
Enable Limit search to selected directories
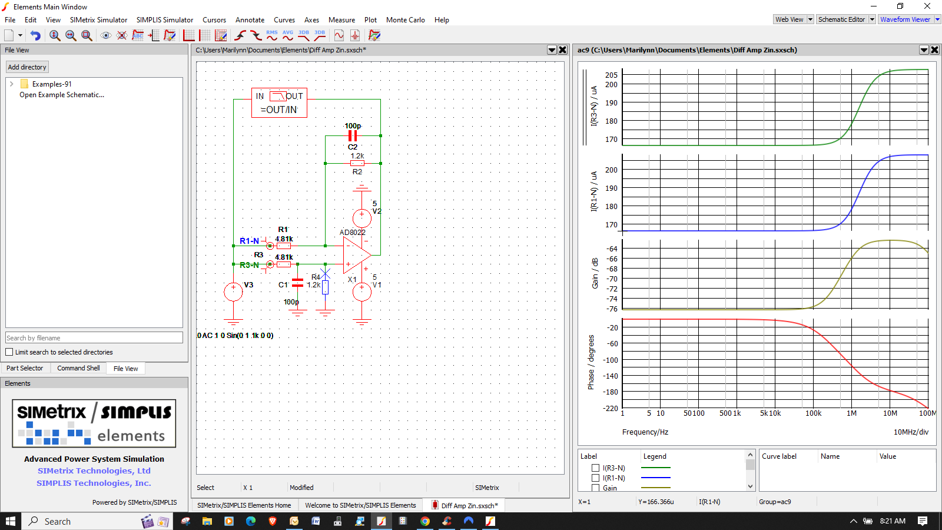9,352
